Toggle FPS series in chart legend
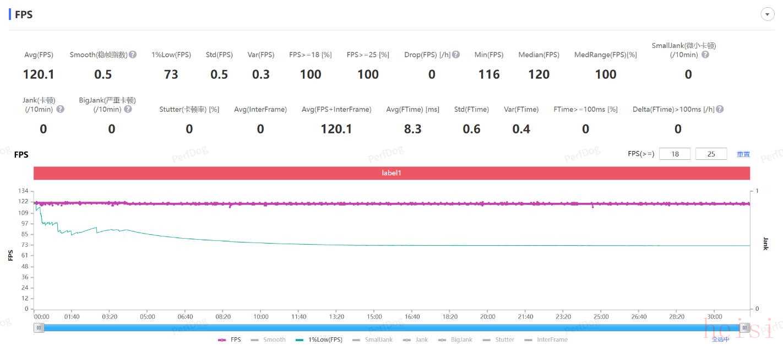This screenshot has width=783, height=345. pyautogui.click(x=230, y=339)
